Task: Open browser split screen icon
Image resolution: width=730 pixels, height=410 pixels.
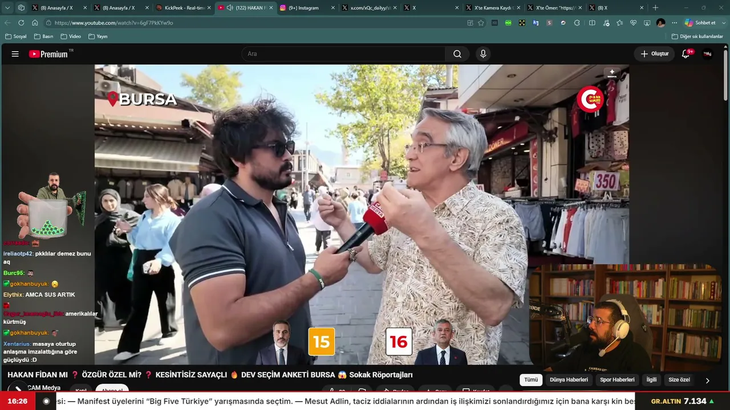Action: [x=592, y=23]
